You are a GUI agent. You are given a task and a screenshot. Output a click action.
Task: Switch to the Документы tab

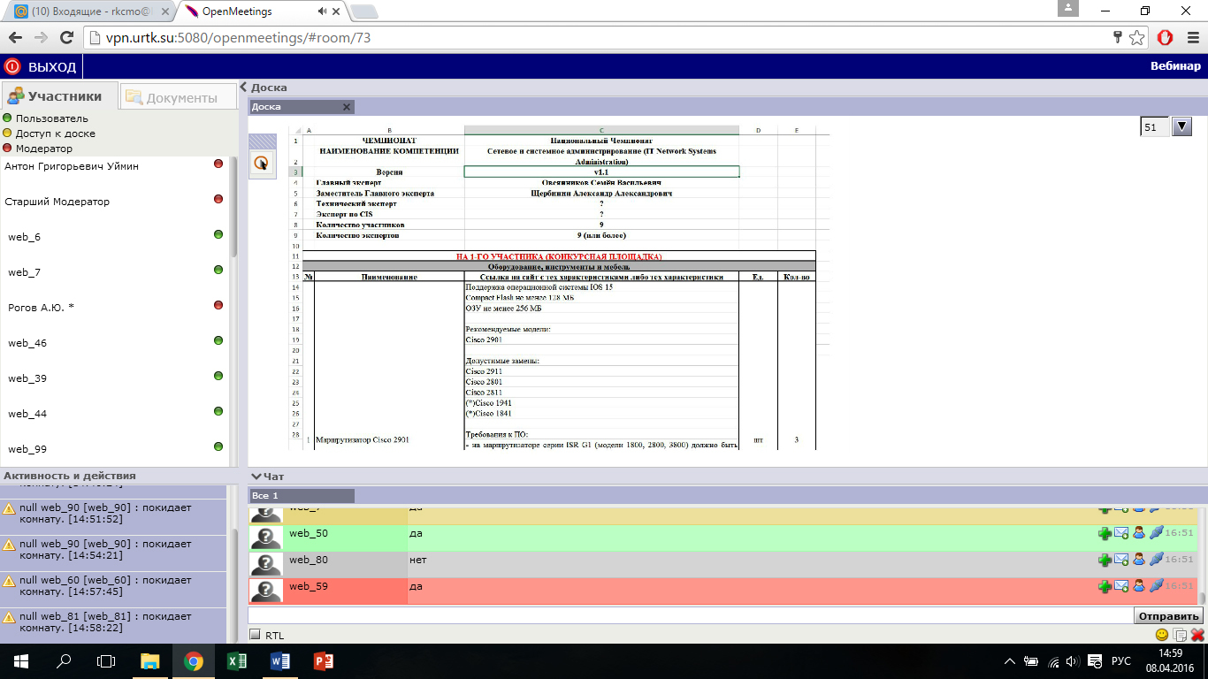point(172,98)
